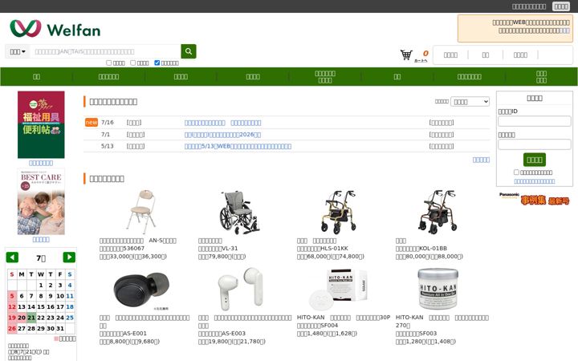Open the BEST CARE catalog cover
Image resolution: width=578 pixels, height=361 pixels.
coord(41,201)
